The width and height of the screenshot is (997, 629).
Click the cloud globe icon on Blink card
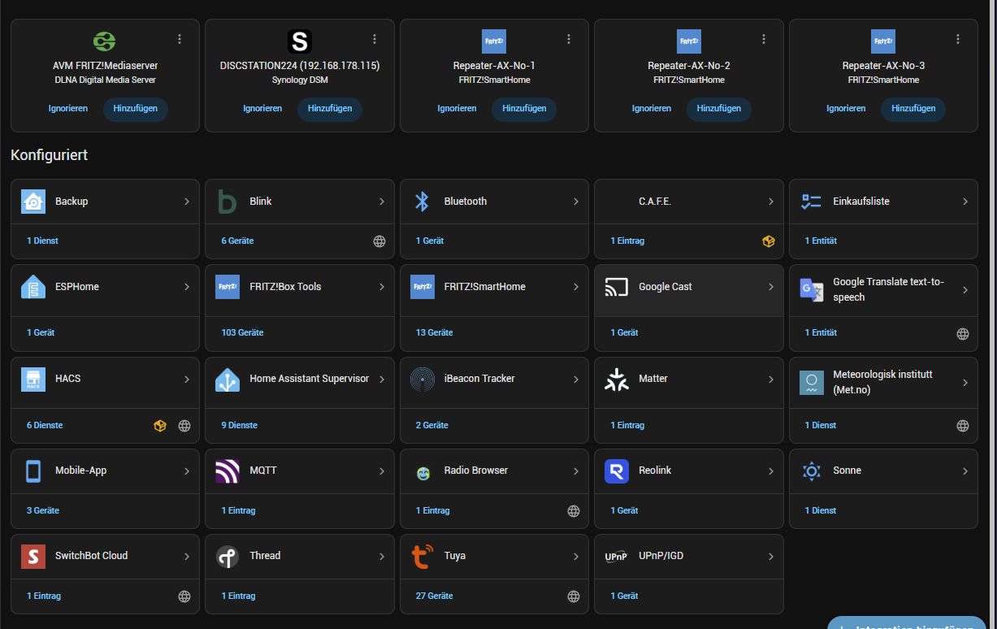coord(379,241)
